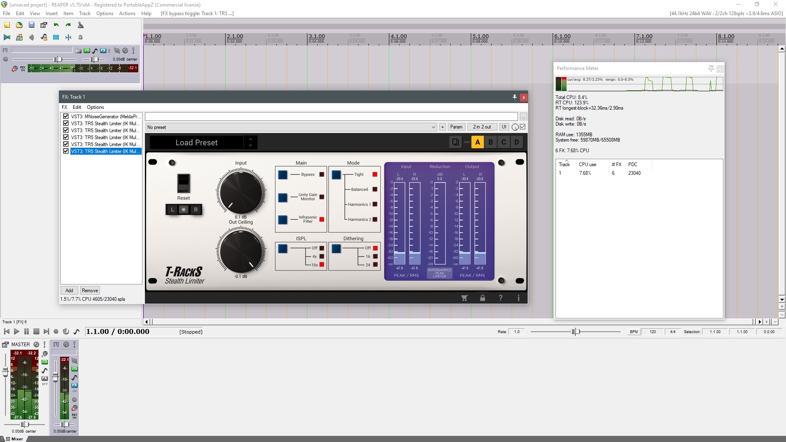This screenshot has height=442, width=786.
Task: Toggle the plugin Bypass button
Action: pos(283,175)
